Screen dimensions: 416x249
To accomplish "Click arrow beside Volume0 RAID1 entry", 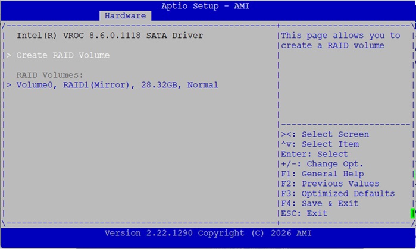I will (9, 85).
